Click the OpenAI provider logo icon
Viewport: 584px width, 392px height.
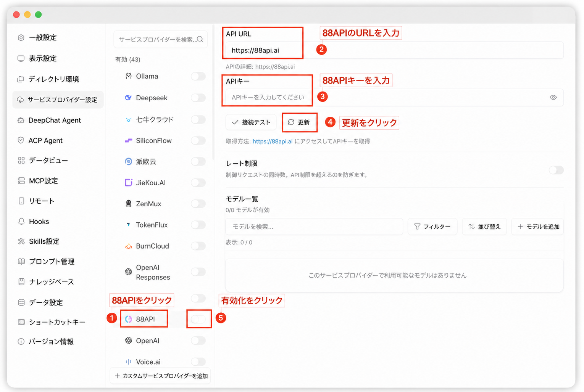pos(129,341)
